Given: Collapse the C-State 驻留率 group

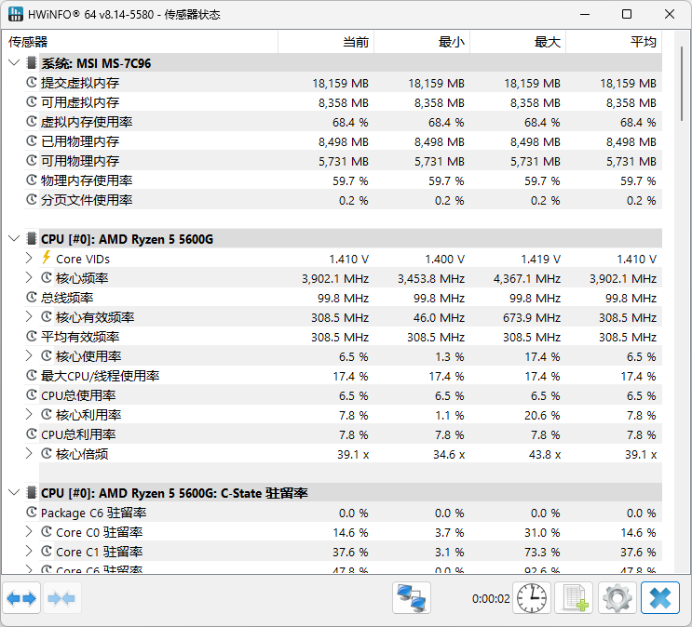Looking at the screenshot, I should [x=14, y=492].
